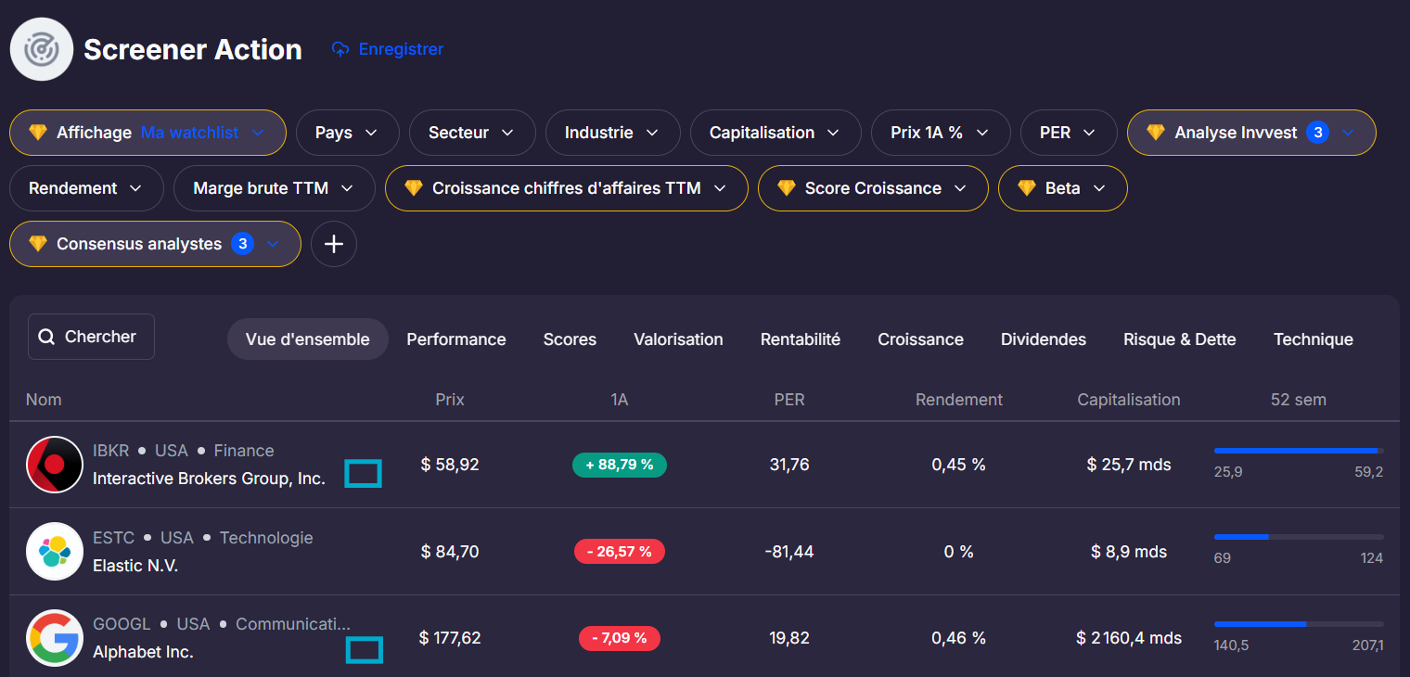Sort by the Prix column header
The width and height of the screenshot is (1410, 677).
(x=450, y=400)
